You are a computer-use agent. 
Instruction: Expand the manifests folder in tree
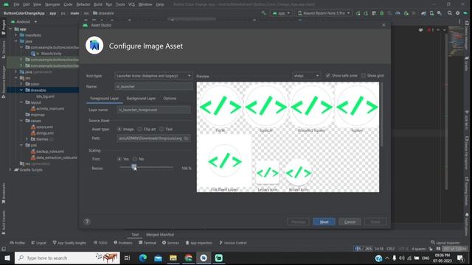[x=16, y=35]
